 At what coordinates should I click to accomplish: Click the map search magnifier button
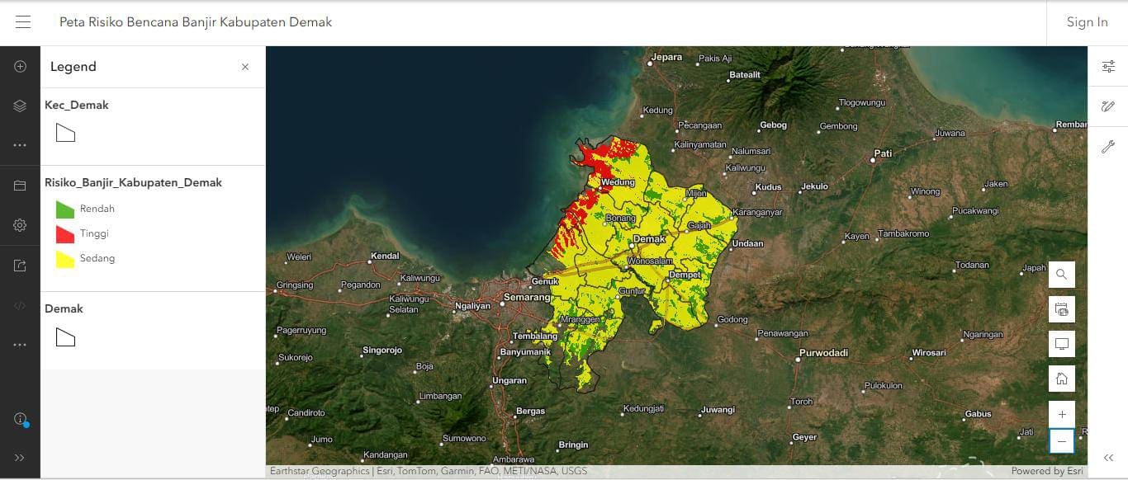pyautogui.click(x=1062, y=275)
